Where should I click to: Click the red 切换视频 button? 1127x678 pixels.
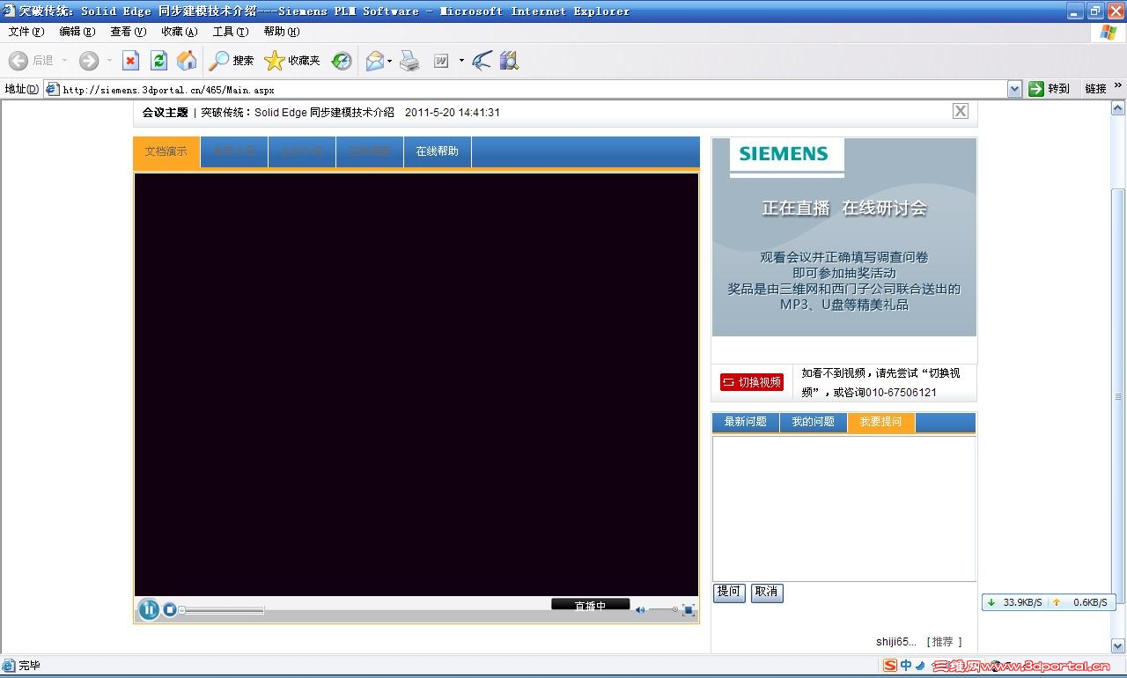pos(752,382)
